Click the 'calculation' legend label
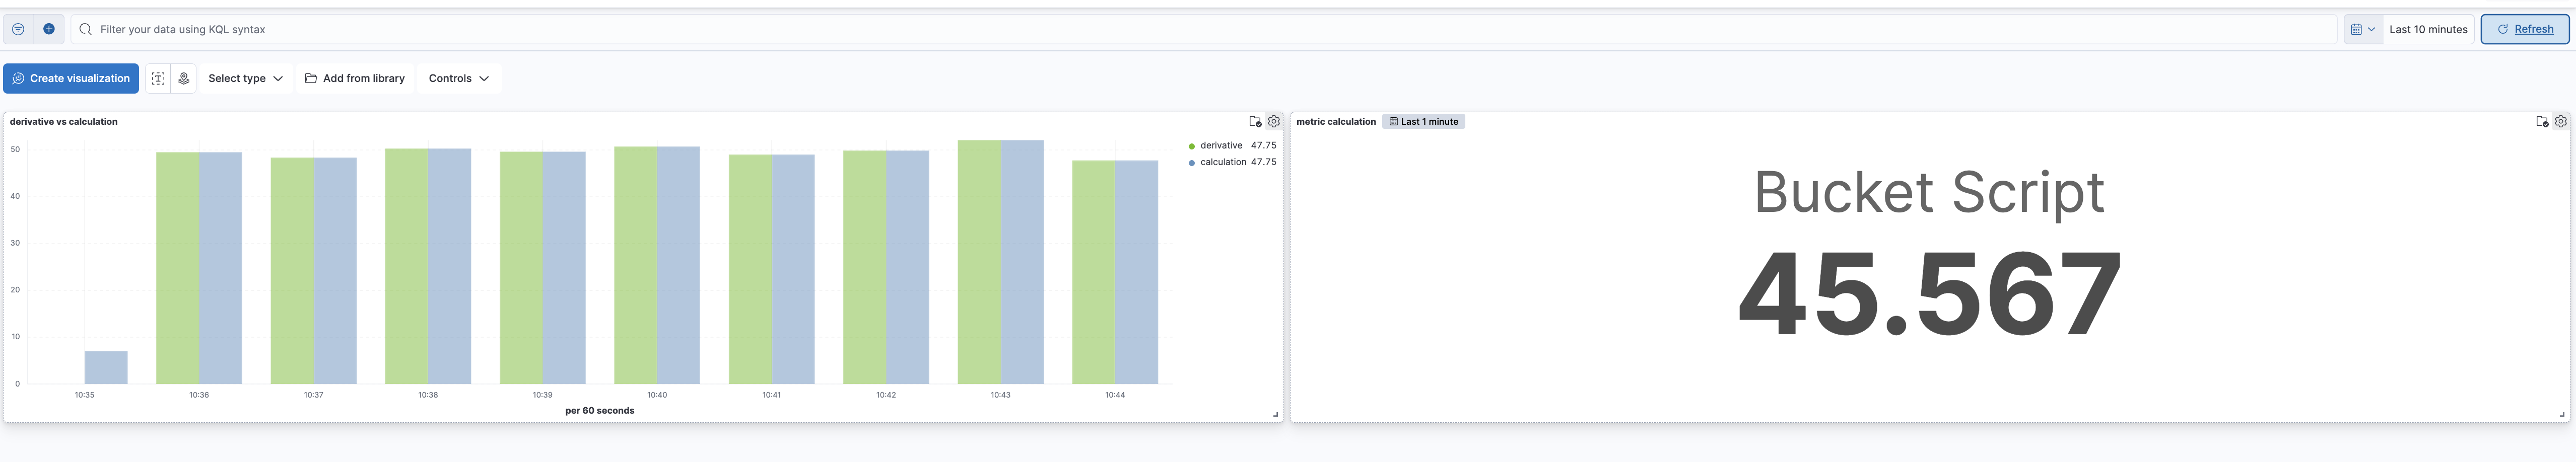This screenshot has height=462, width=2576. click(x=1223, y=162)
